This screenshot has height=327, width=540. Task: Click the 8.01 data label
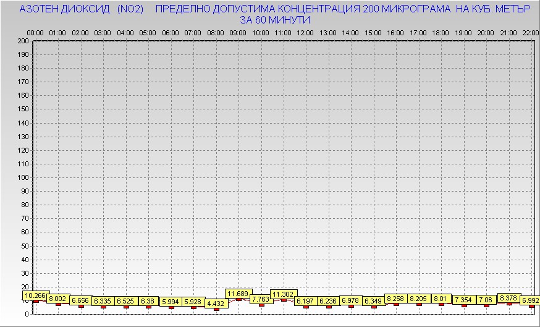(x=441, y=299)
